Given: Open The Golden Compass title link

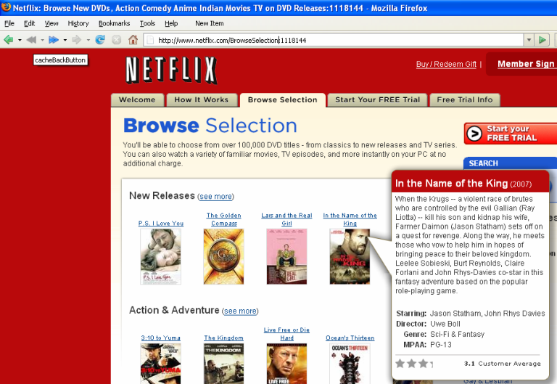Looking at the screenshot, I should click(x=224, y=219).
